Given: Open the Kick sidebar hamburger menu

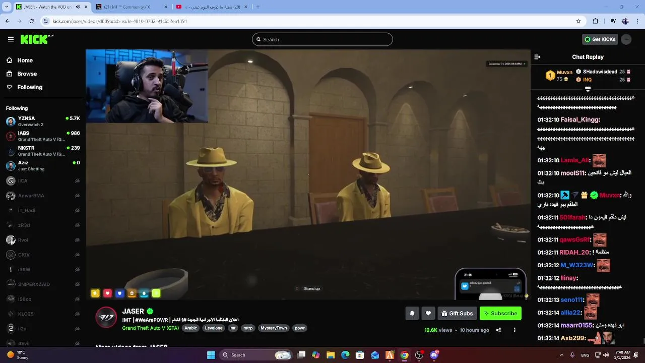Looking at the screenshot, I should (x=11, y=39).
